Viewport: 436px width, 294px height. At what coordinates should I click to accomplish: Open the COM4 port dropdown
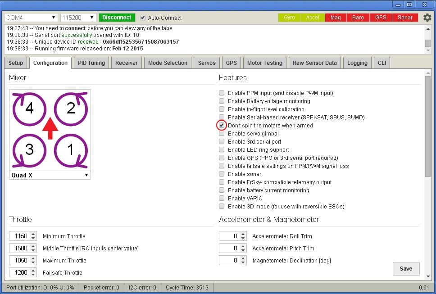31,18
